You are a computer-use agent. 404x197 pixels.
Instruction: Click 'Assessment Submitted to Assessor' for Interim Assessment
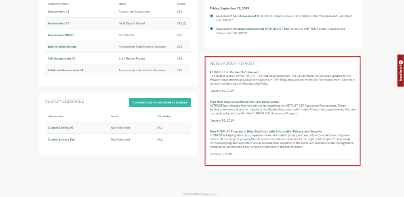click(142, 47)
